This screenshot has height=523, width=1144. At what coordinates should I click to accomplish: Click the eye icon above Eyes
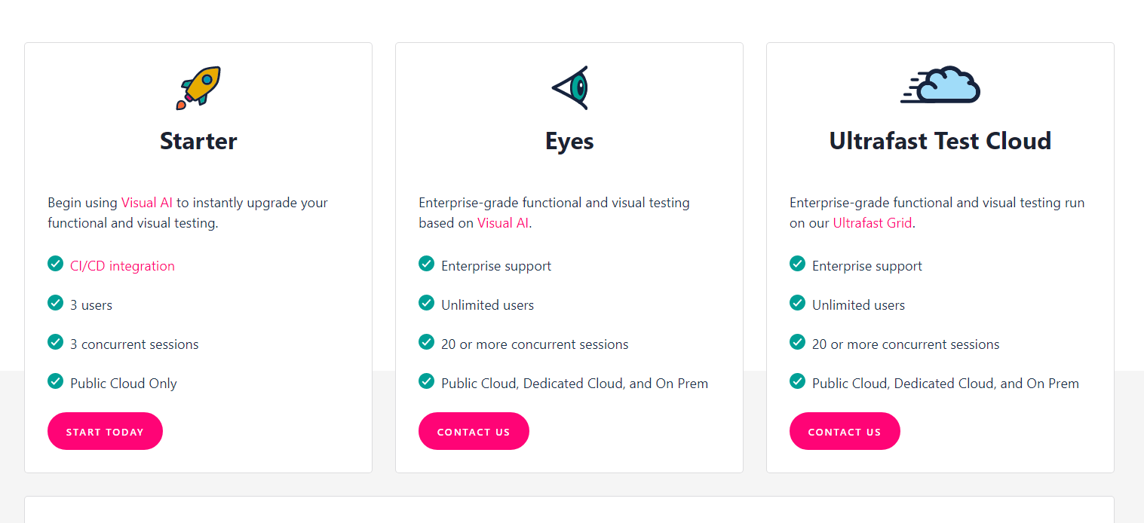569,87
